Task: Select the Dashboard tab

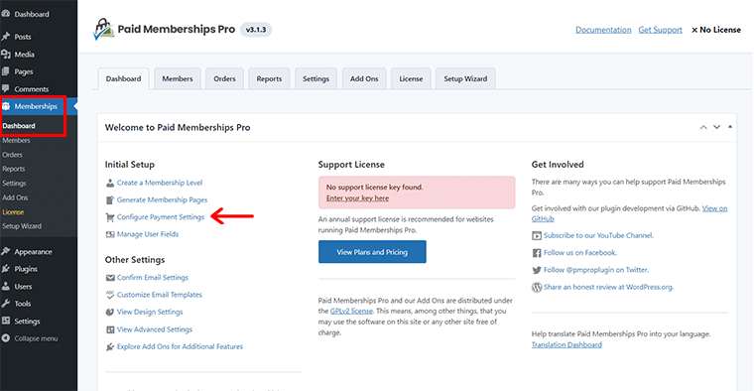Action: coord(124,78)
